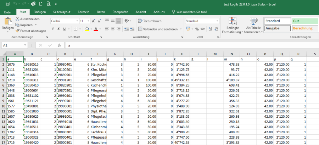The image size is (319, 145).
Task: Open the text orientation tool
Action: pos(127,21)
